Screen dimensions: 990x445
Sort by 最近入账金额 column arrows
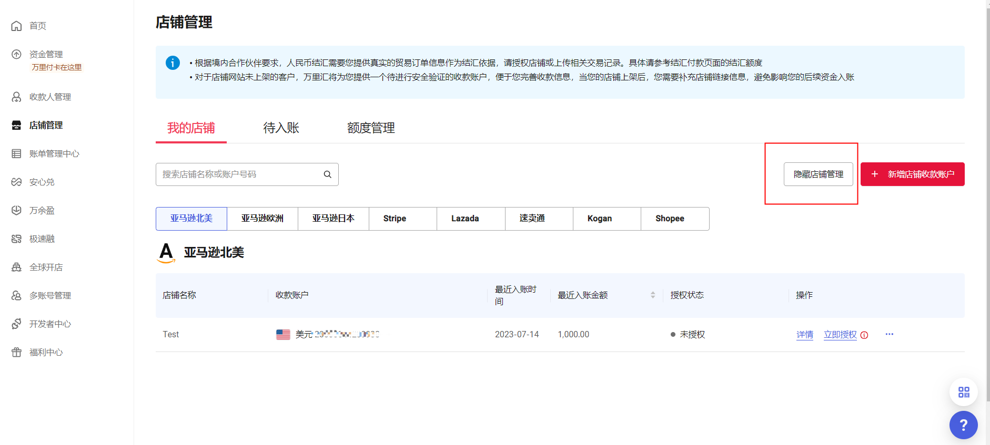[653, 295]
